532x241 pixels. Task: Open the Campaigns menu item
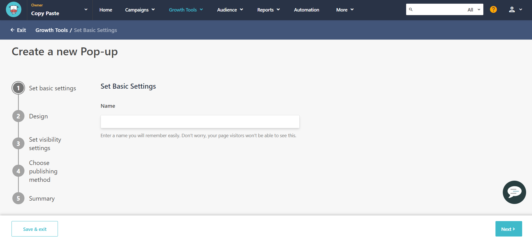(137, 10)
